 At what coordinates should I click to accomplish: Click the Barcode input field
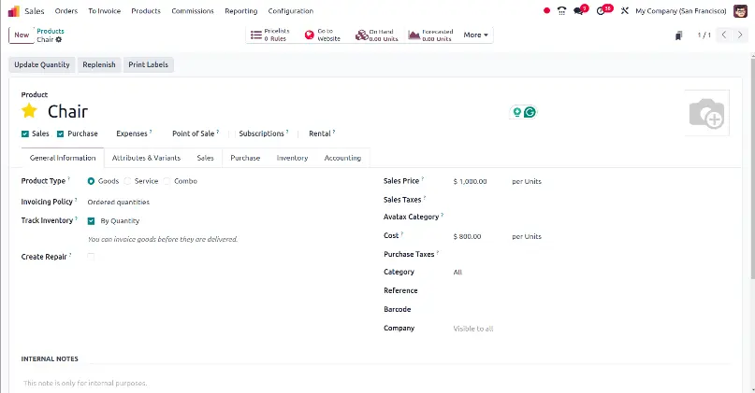[592, 309]
